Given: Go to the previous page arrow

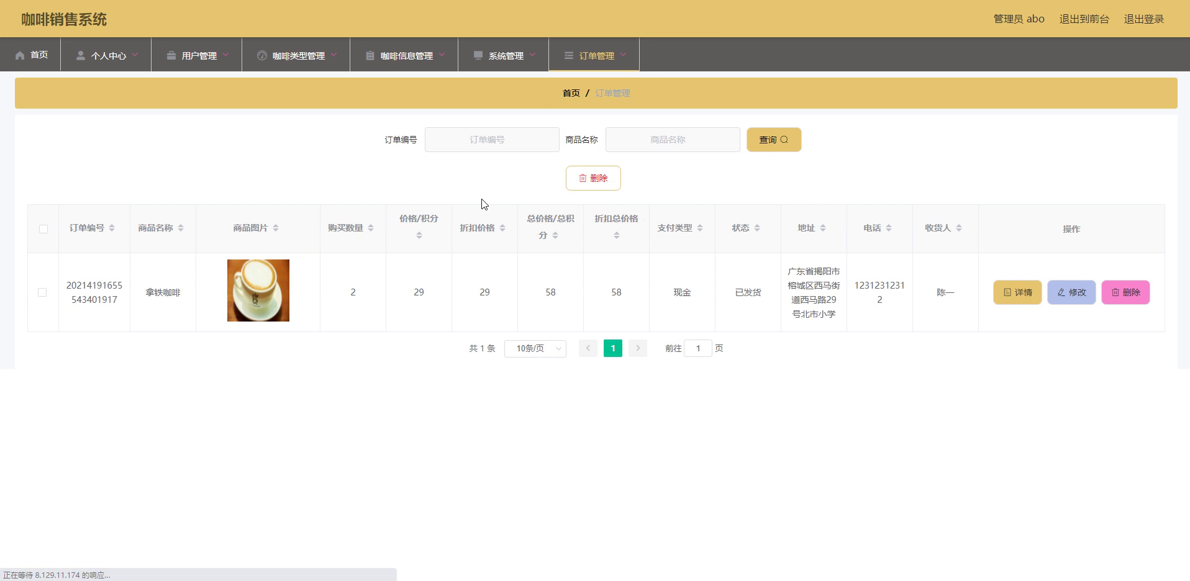Looking at the screenshot, I should (588, 348).
